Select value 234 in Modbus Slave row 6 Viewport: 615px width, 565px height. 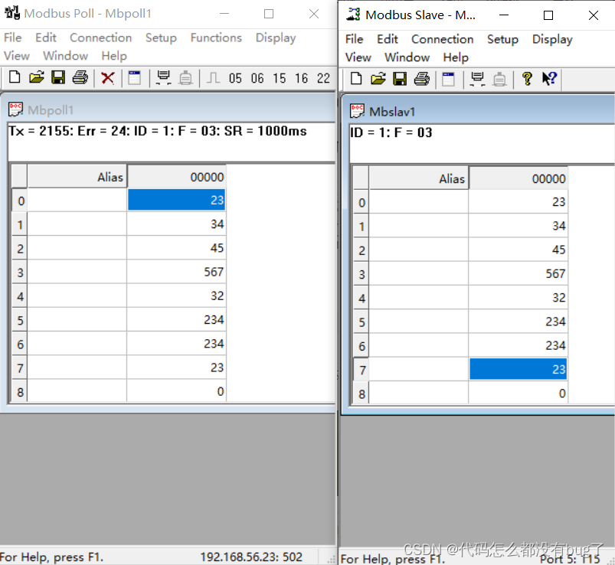pos(518,345)
